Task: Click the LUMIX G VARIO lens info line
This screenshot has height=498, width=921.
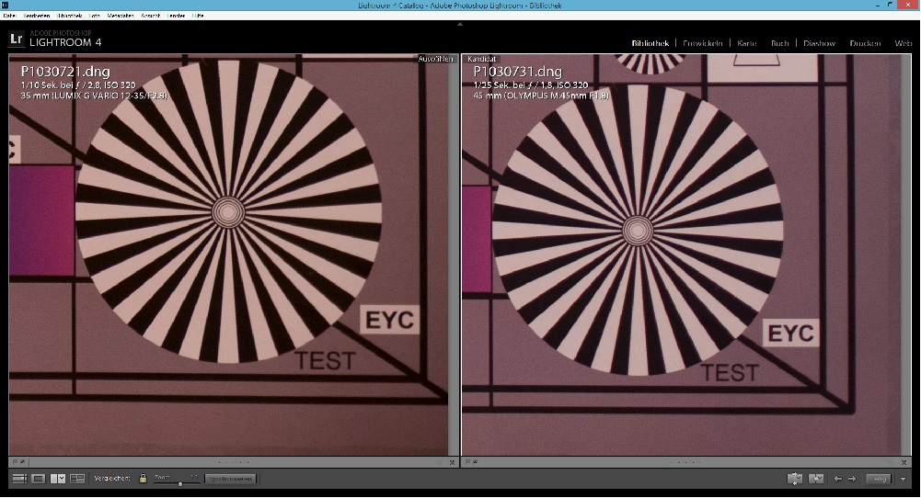Action: pos(94,95)
